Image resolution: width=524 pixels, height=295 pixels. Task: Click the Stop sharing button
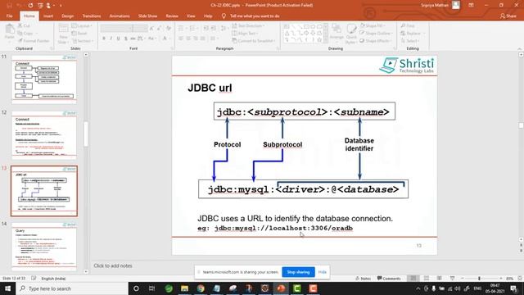click(x=298, y=272)
